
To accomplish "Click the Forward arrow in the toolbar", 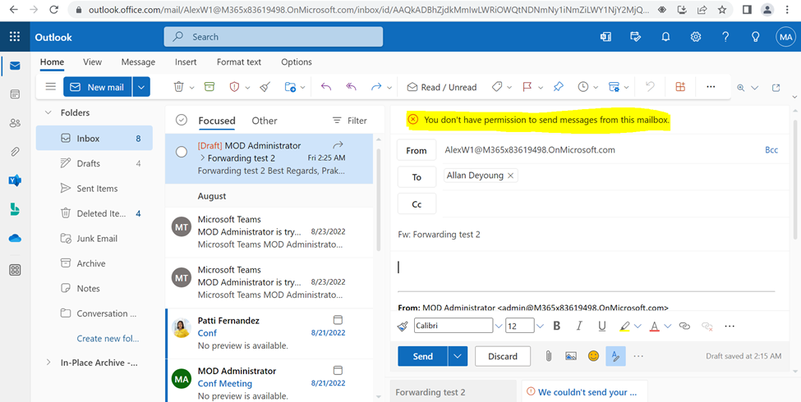I will pos(376,87).
